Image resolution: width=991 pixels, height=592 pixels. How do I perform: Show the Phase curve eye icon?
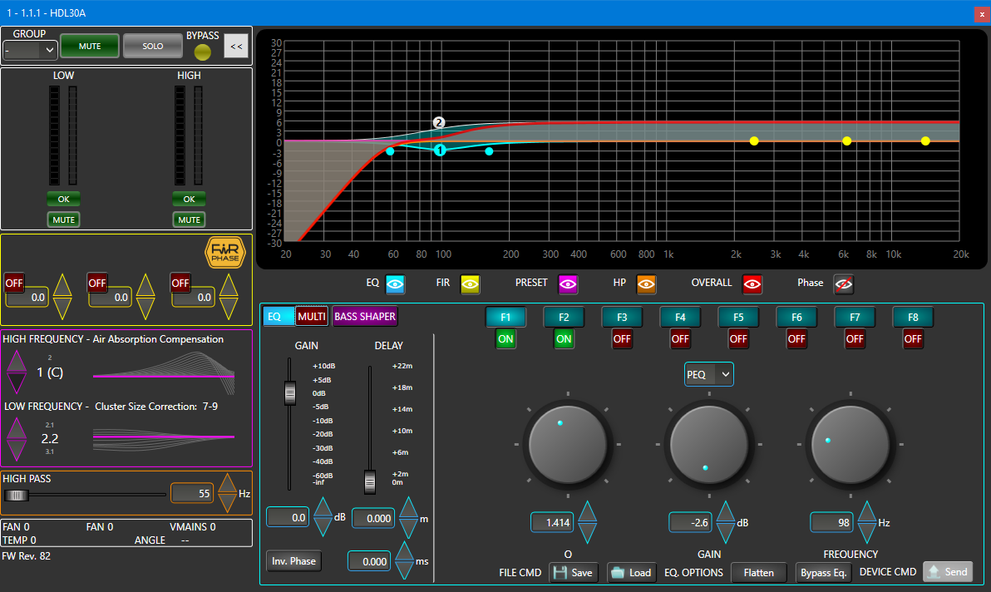[844, 284]
